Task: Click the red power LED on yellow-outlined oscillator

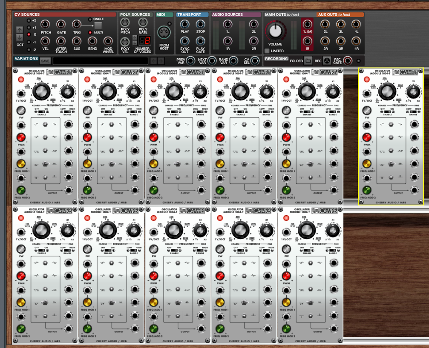Action: coord(367,80)
